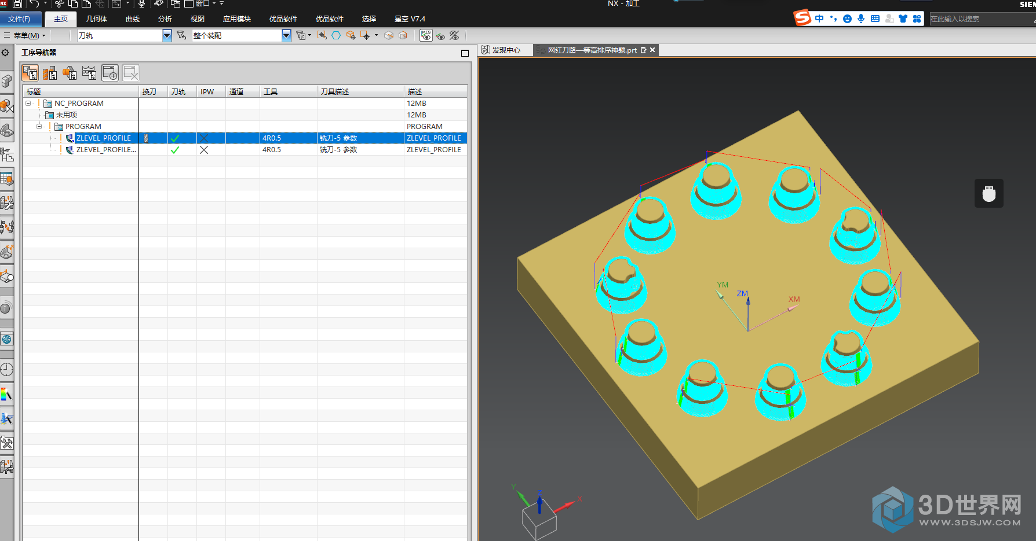Viewport: 1036px width, 541px height.
Task: Open the 刀轨 selection filter dropdown
Action: [167, 35]
